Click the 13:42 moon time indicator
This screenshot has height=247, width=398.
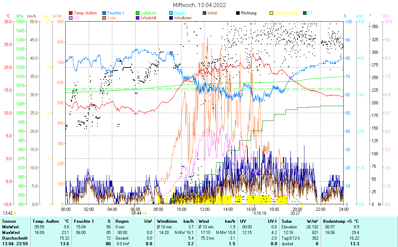click(x=8, y=213)
